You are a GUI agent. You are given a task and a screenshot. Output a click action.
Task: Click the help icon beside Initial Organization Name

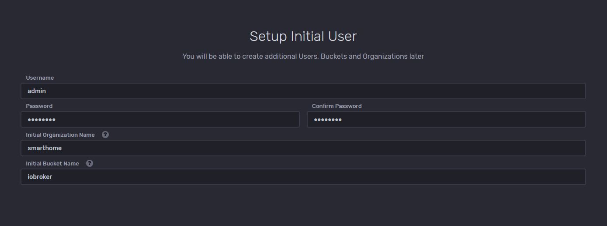coord(105,135)
